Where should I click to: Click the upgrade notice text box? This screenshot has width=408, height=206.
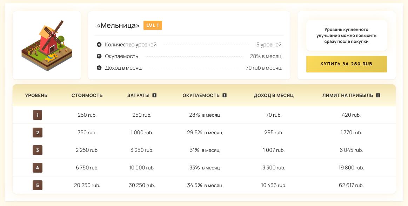coord(346,36)
